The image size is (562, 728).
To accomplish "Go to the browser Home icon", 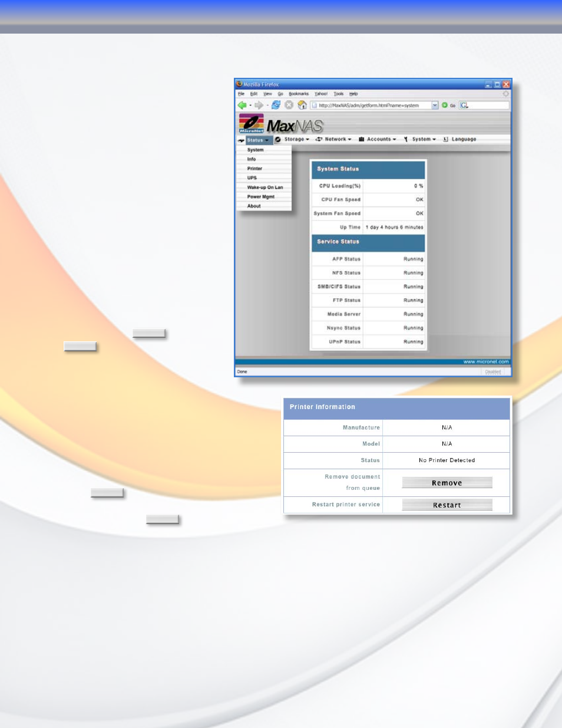I will (302, 105).
